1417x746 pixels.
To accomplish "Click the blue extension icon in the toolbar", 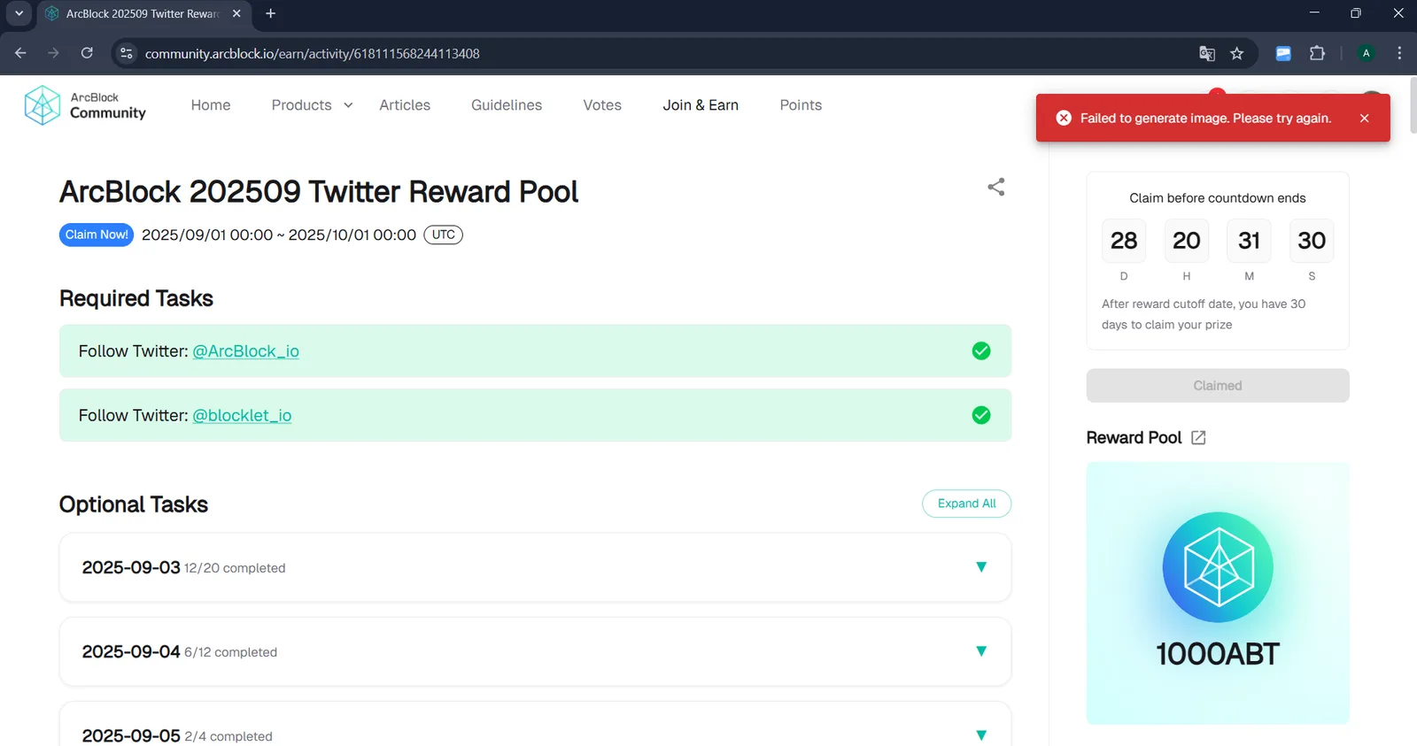I will [1283, 53].
